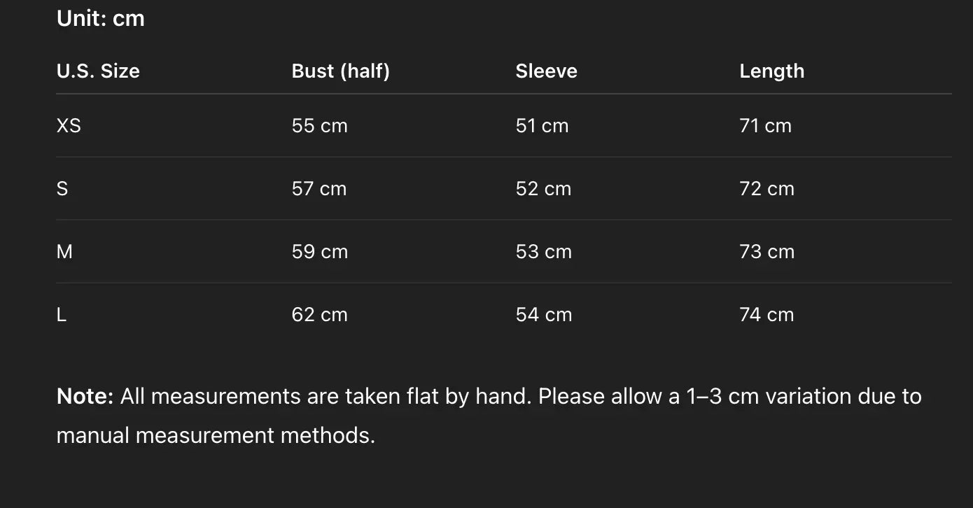
Task: Select the 51 cm sleeve value
Action: click(x=542, y=126)
